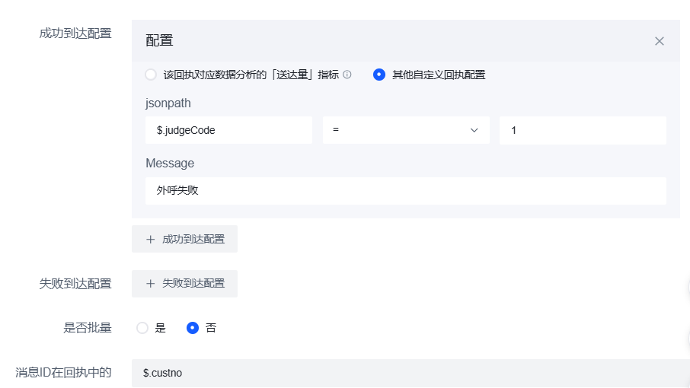Click message ID field containing $.custno
Image resolution: width=690 pixels, height=388 pixels.
coord(410,373)
